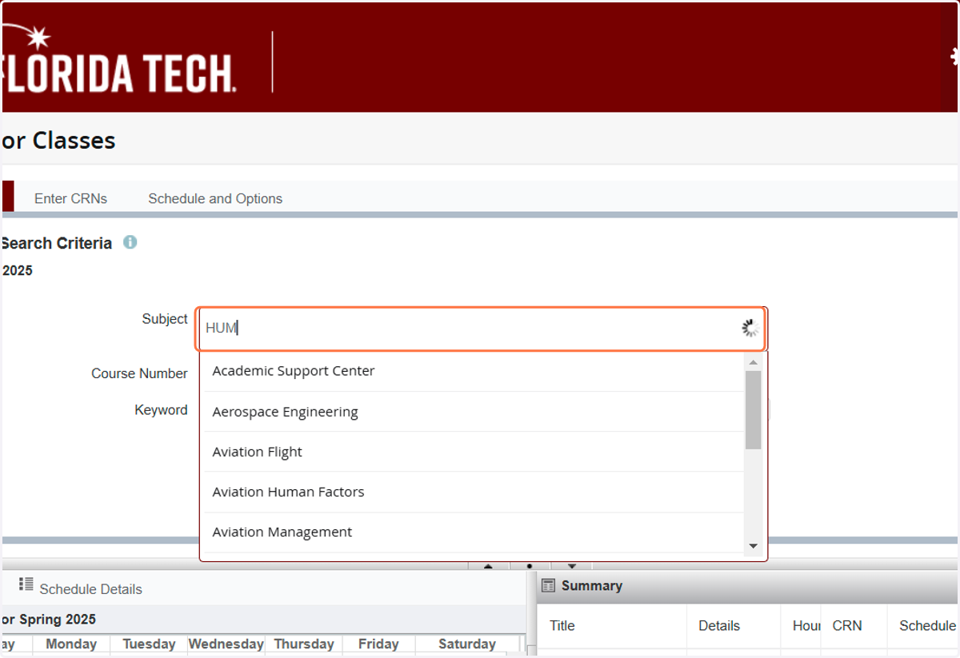Click the subject list scroll-up arrow
960x658 pixels.
tap(753, 362)
